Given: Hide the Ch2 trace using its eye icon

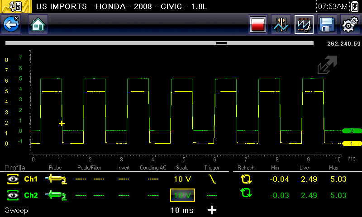Looking at the screenshot, I should coord(13,195).
